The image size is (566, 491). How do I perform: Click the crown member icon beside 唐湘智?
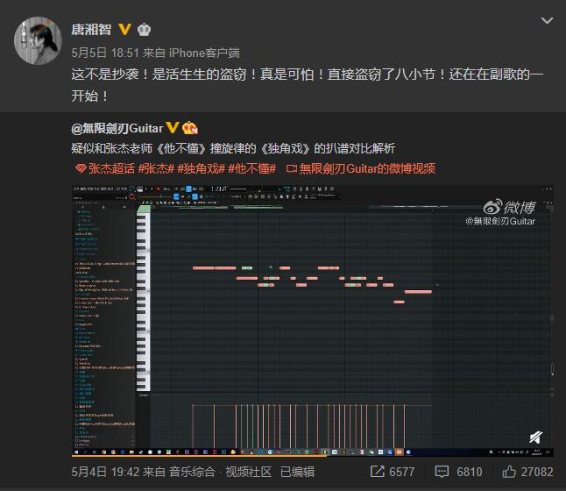pyautogui.click(x=144, y=29)
